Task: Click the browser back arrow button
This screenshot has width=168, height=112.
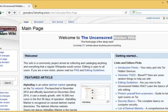Action: pyautogui.click(x=9, y=13)
